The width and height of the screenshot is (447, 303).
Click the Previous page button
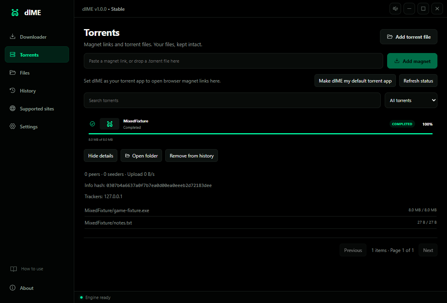(353, 250)
